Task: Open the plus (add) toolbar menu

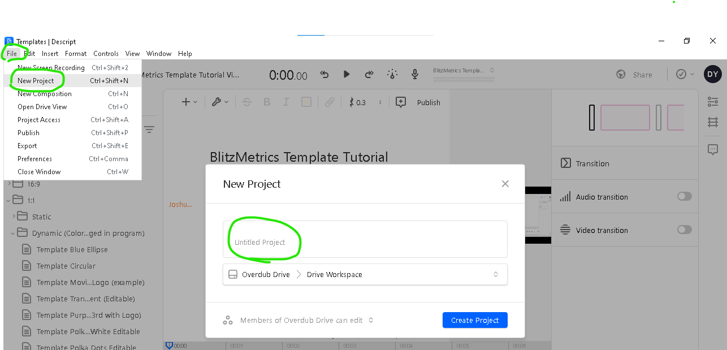Action: point(189,102)
